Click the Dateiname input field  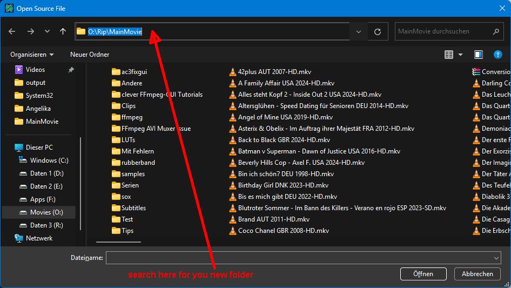pyautogui.click(x=304, y=258)
